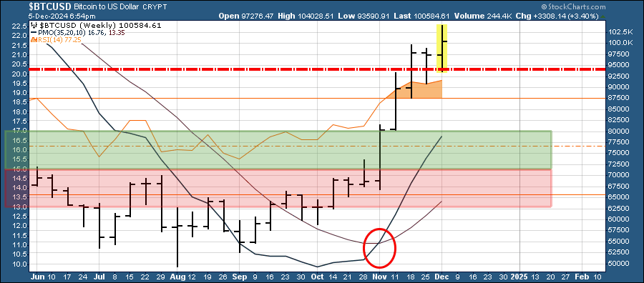Click the Last 100584.61 header value
Image resolution: width=644 pixels, height=283 pixels.
[421, 16]
